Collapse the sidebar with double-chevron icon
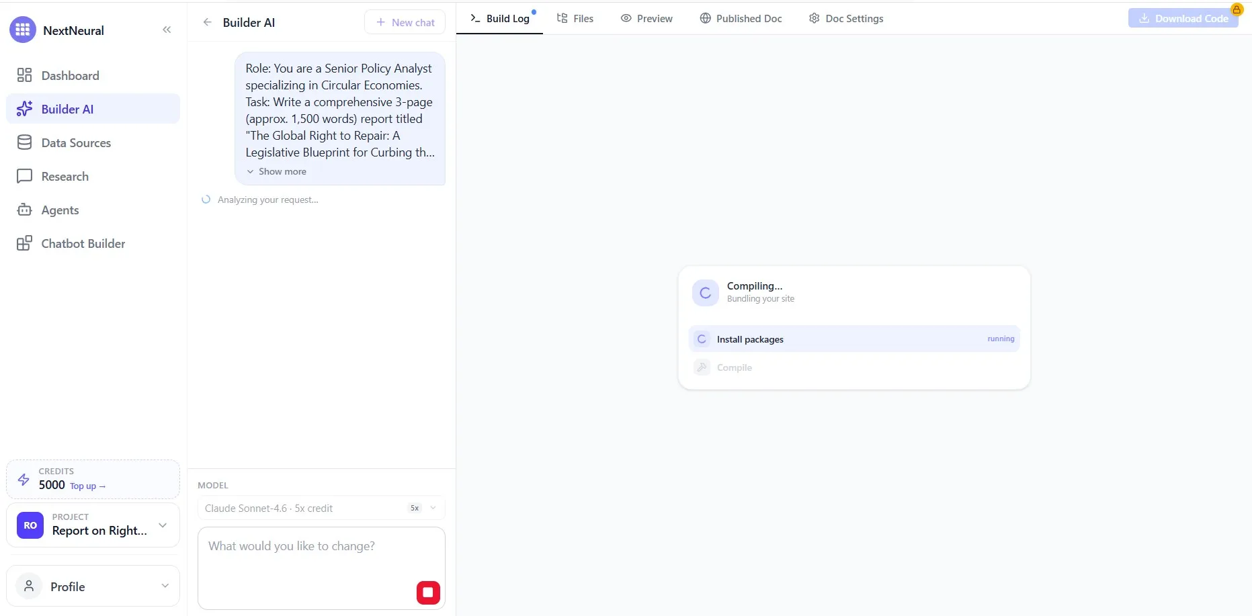This screenshot has height=616, width=1252. tap(167, 30)
